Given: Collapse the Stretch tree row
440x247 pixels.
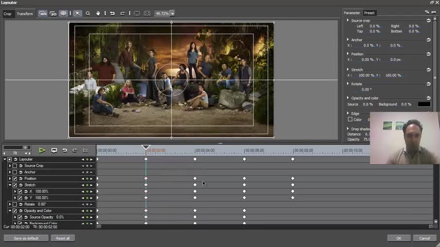Looking at the screenshot, I should pos(10,185).
